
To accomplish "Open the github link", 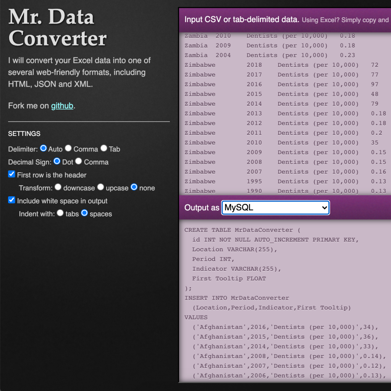I will click(62, 106).
